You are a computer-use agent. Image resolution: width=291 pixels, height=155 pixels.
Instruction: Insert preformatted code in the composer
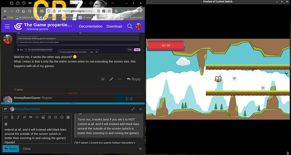37,117
